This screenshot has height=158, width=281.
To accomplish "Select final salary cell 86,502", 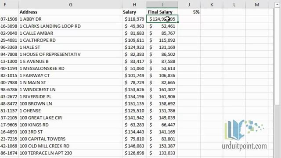I will [162, 54].
